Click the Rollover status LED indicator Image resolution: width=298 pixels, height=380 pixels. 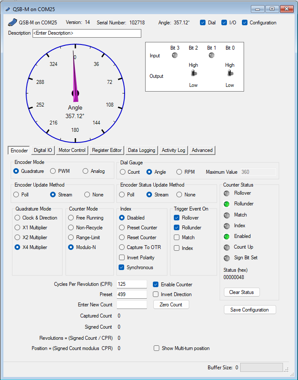coord(227,193)
